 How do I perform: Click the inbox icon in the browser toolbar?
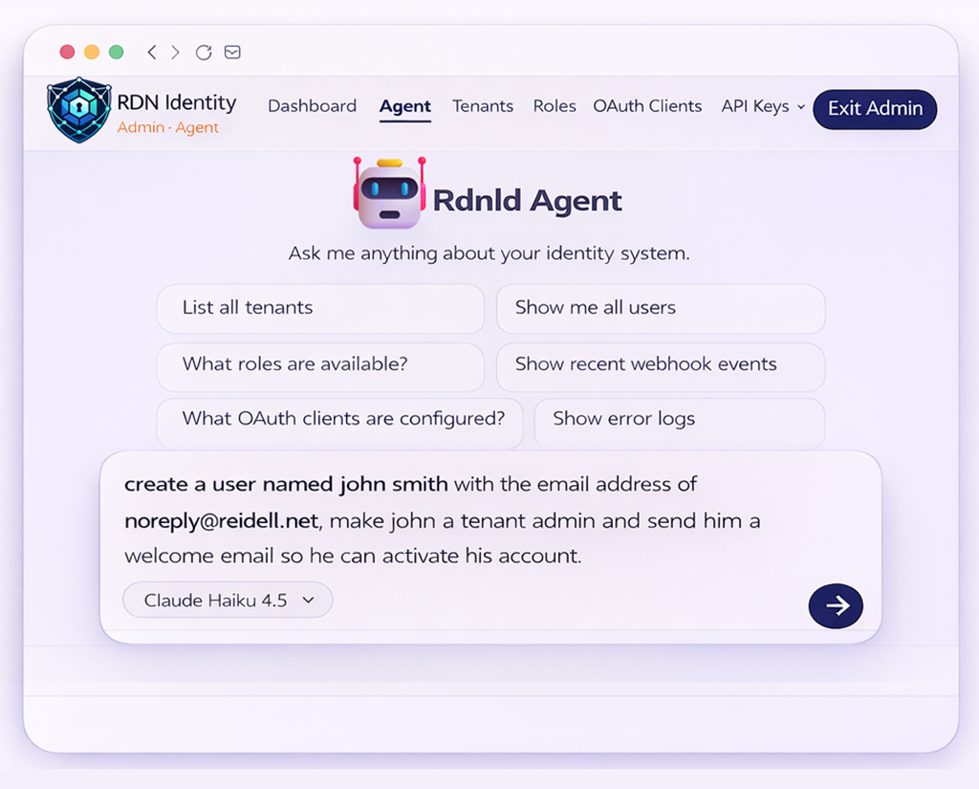(231, 53)
